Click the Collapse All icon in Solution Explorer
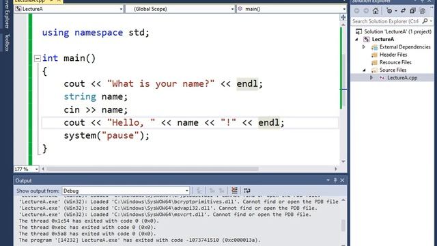 tap(412, 11)
